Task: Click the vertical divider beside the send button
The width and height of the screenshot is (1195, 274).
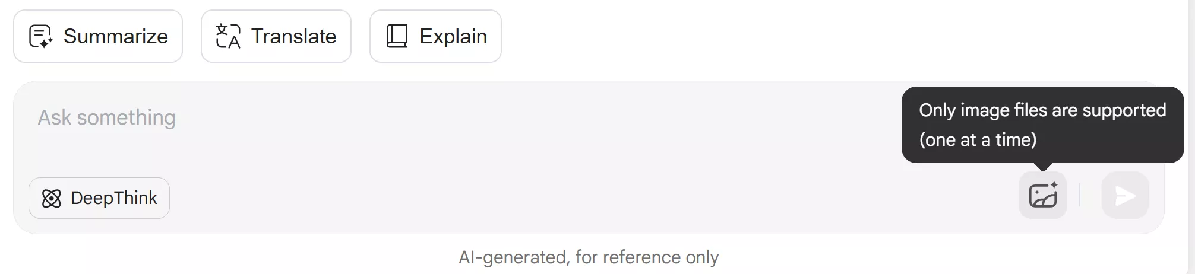Action: 1079,196
